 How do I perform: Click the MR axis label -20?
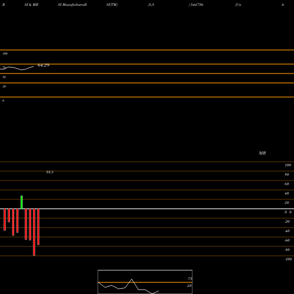[x=287, y=222]
